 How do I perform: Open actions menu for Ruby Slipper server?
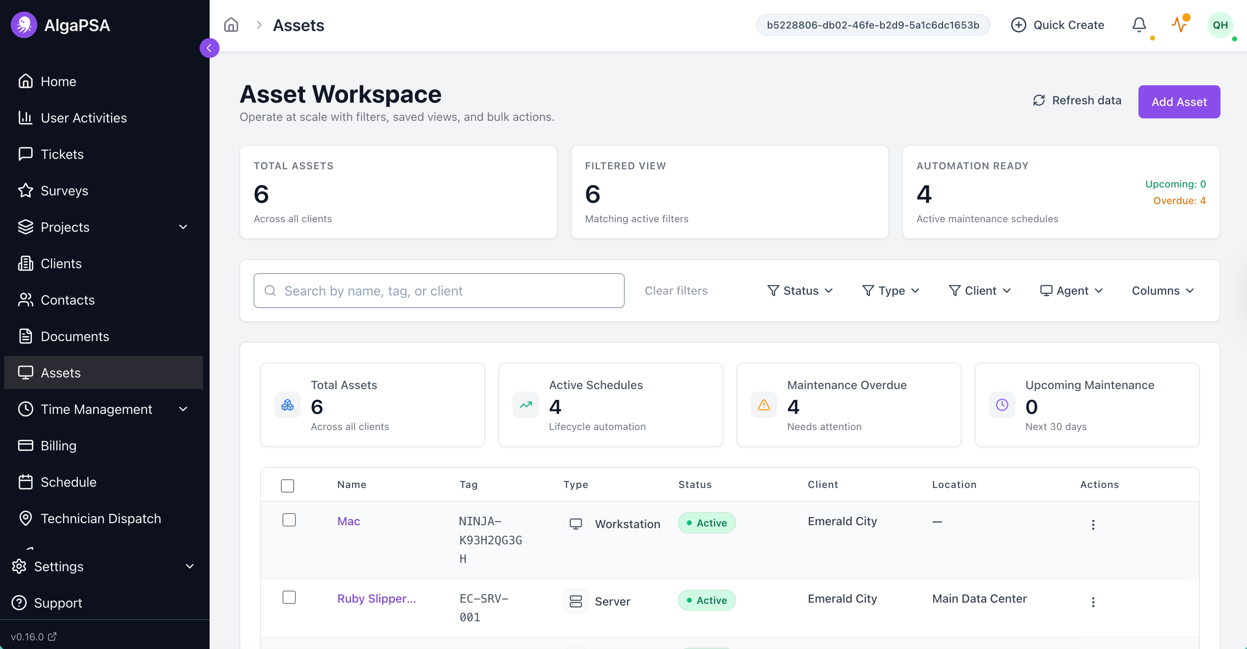tap(1092, 601)
